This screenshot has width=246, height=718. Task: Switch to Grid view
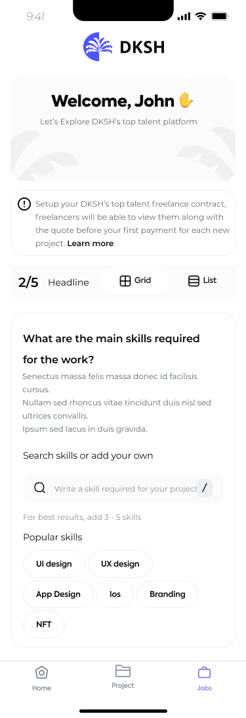pyautogui.click(x=135, y=281)
